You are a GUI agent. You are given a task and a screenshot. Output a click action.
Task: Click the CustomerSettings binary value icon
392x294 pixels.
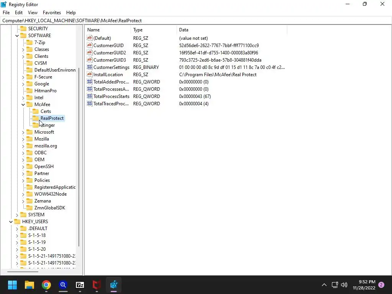[x=90, y=67]
